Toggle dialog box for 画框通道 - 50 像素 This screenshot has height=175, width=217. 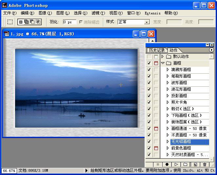(156, 129)
